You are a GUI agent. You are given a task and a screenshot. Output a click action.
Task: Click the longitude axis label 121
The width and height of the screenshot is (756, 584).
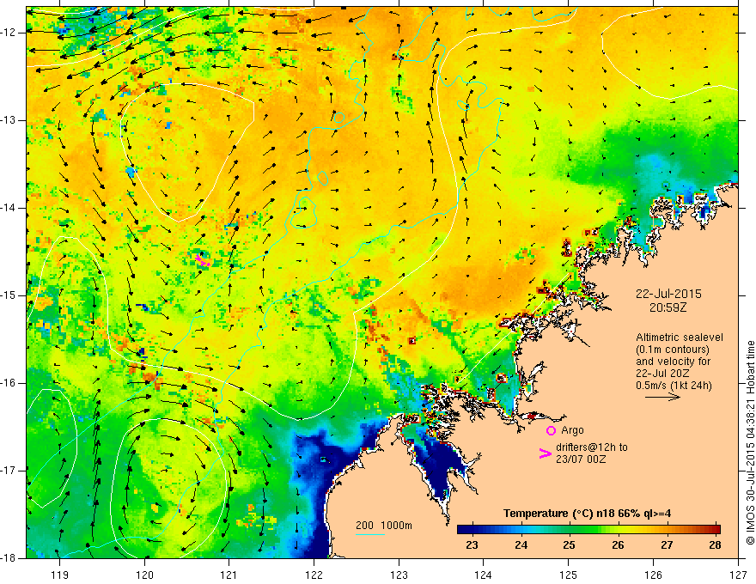tap(229, 575)
